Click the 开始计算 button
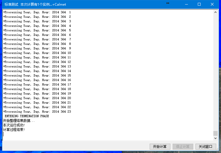This screenshot has width=221, height=153. coord(160,147)
